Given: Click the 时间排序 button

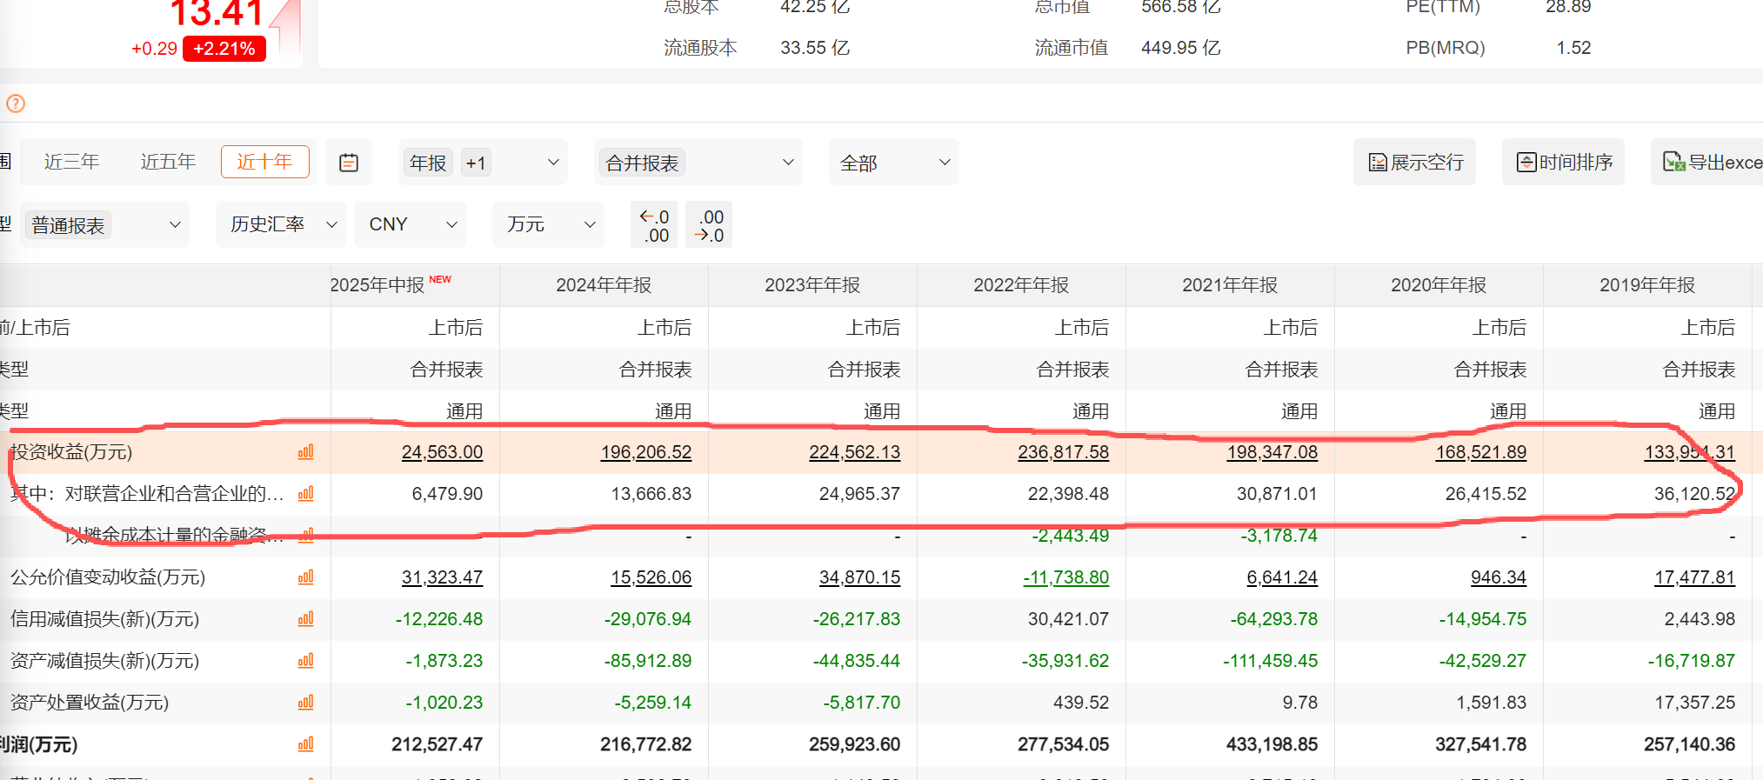Looking at the screenshot, I should (1564, 163).
